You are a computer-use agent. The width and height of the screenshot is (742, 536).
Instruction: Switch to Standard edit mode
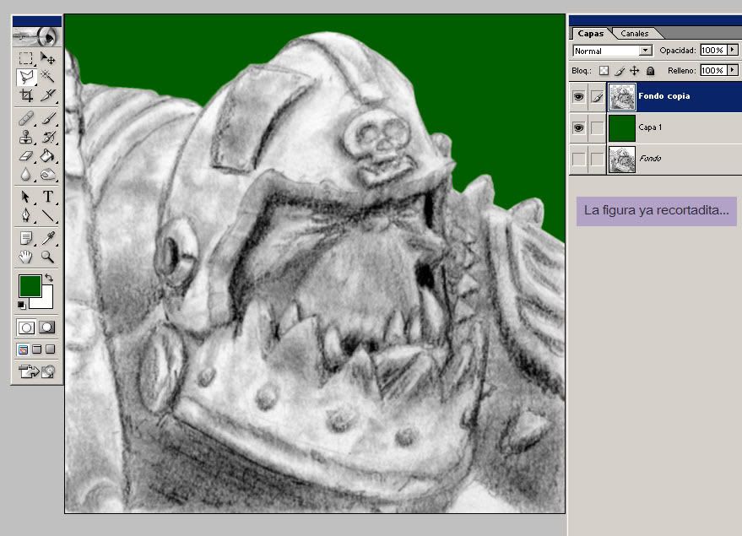(26, 328)
